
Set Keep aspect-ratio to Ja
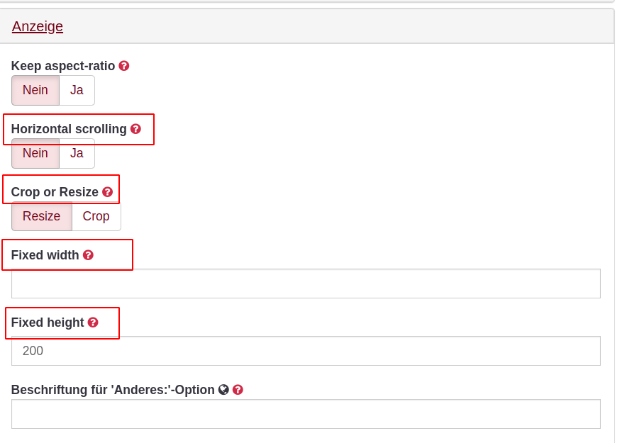click(x=77, y=90)
